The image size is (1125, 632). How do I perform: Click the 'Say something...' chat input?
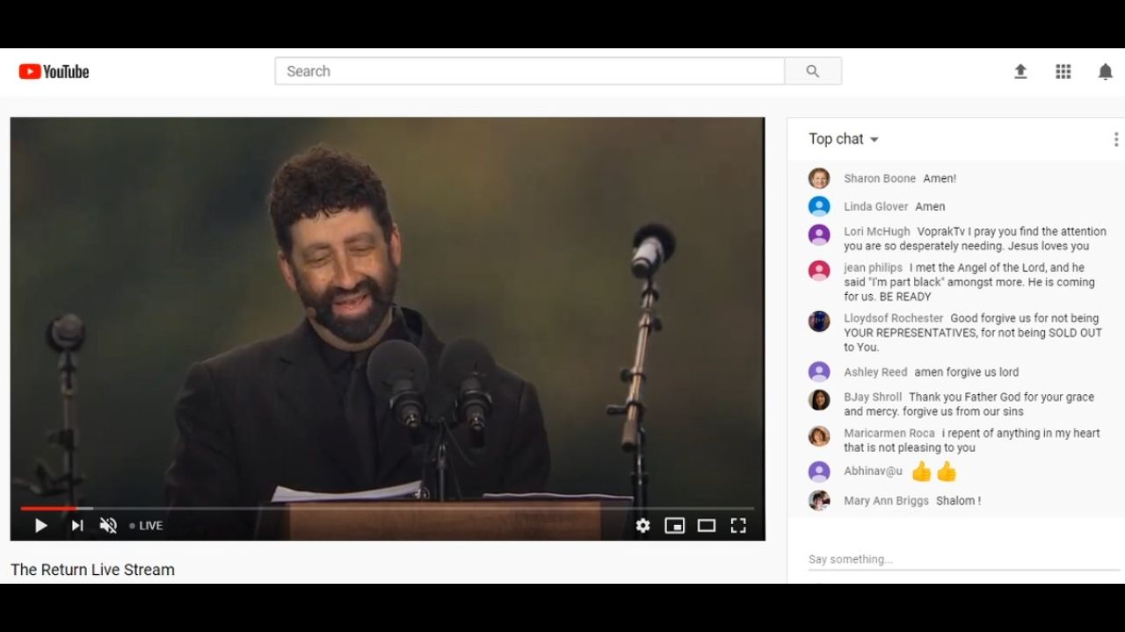(x=962, y=559)
